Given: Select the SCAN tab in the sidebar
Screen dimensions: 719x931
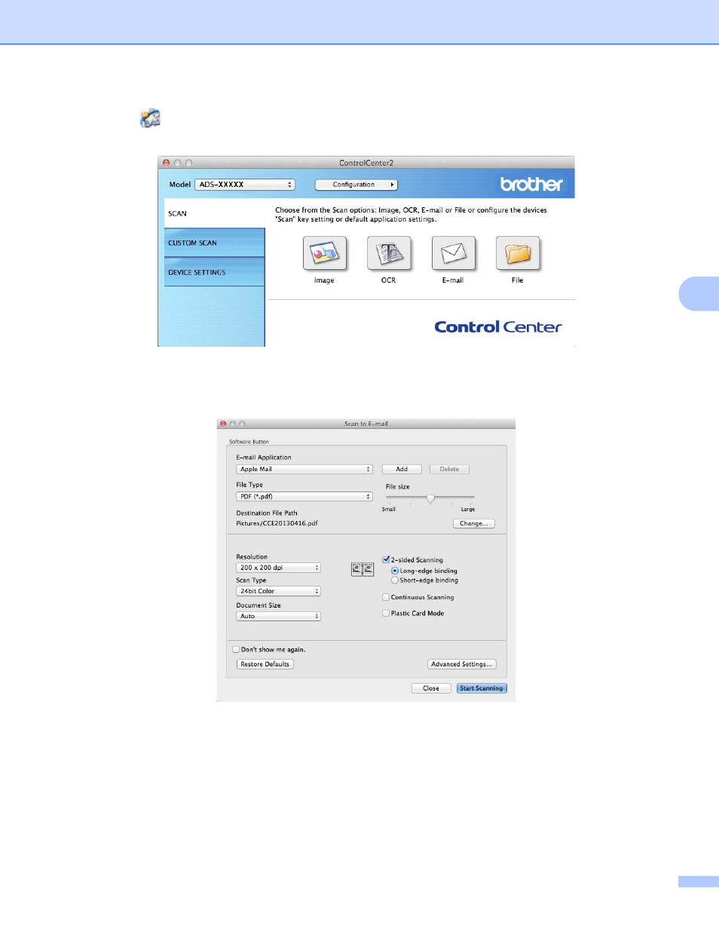Looking at the screenshot, I should tap(214, 213).
